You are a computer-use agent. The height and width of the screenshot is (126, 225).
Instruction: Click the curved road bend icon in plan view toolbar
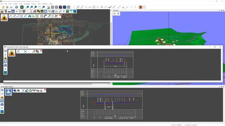(45, 16)
